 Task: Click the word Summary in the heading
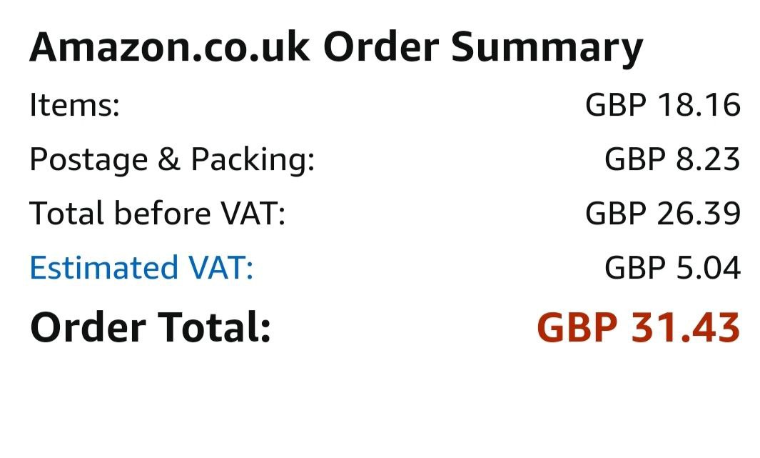547,49
